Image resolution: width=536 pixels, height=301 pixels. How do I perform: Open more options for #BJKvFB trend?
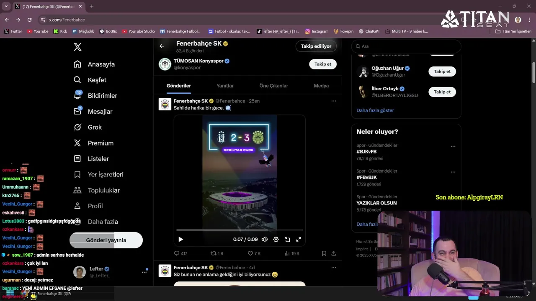coord(453,146)
